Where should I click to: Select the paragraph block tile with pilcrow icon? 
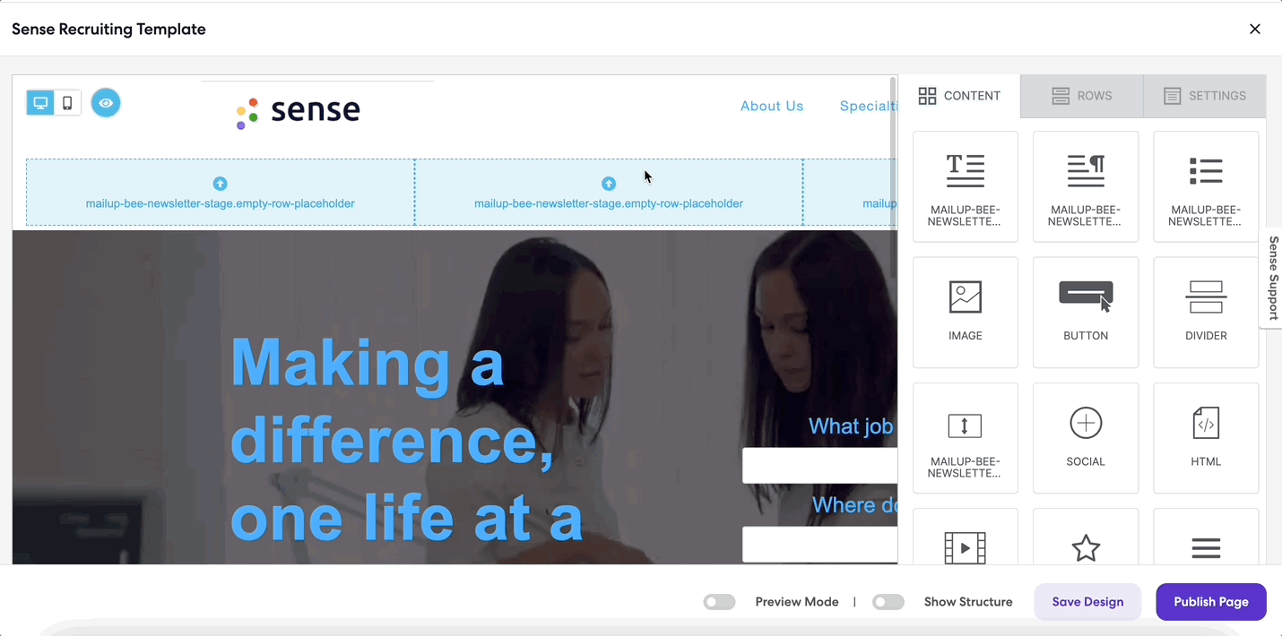(x=1086, y=186)
